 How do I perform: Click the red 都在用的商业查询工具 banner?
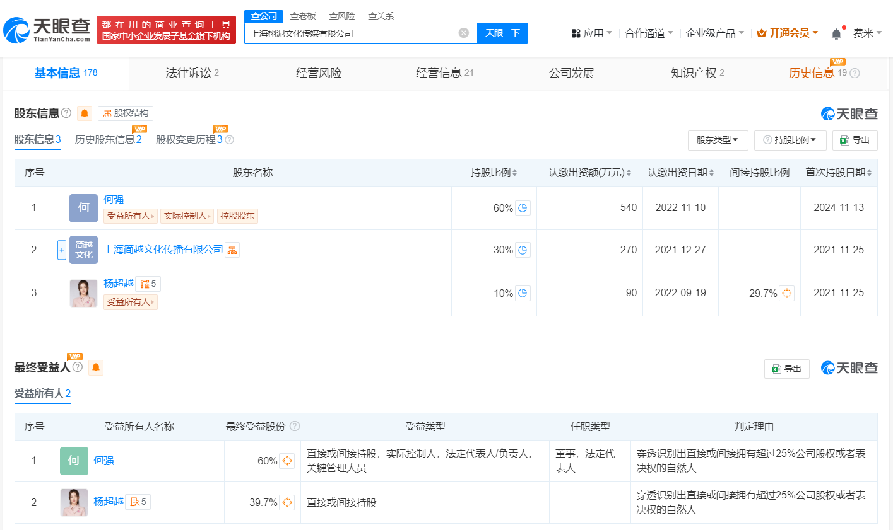click(x=167, y=30)
